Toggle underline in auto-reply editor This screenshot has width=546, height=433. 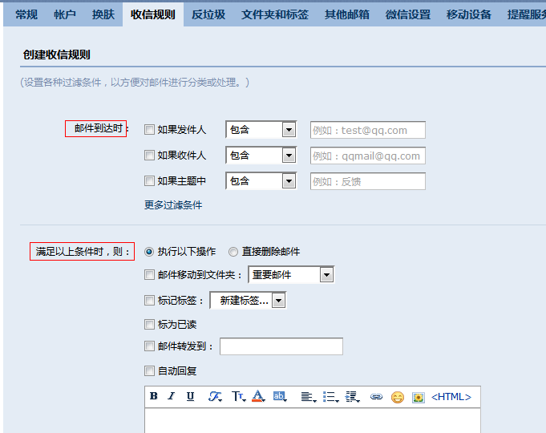pyautogui.click(x=190, y=396)
